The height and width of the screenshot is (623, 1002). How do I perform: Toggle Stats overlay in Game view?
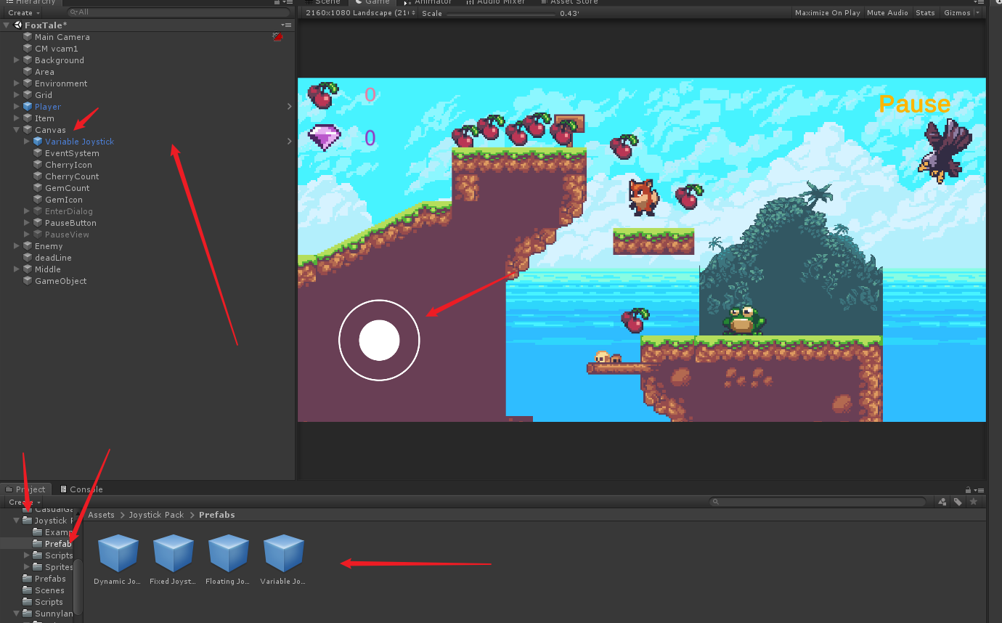click(x=925, y=12)
